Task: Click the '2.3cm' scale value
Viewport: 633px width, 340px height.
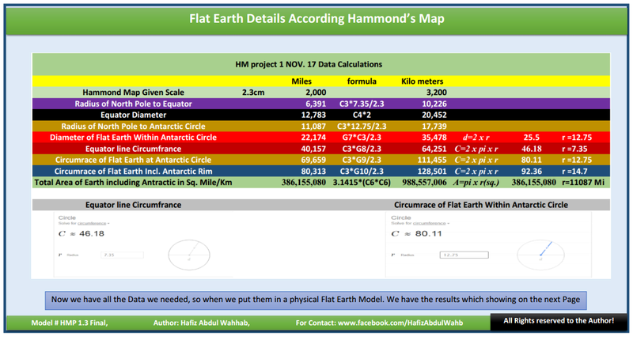Action: click(253, 93)
